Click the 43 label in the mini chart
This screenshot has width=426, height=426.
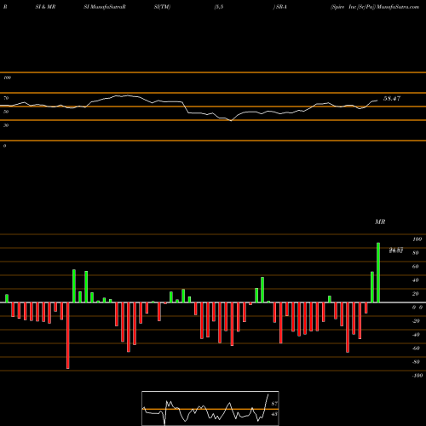coord(274,414)
